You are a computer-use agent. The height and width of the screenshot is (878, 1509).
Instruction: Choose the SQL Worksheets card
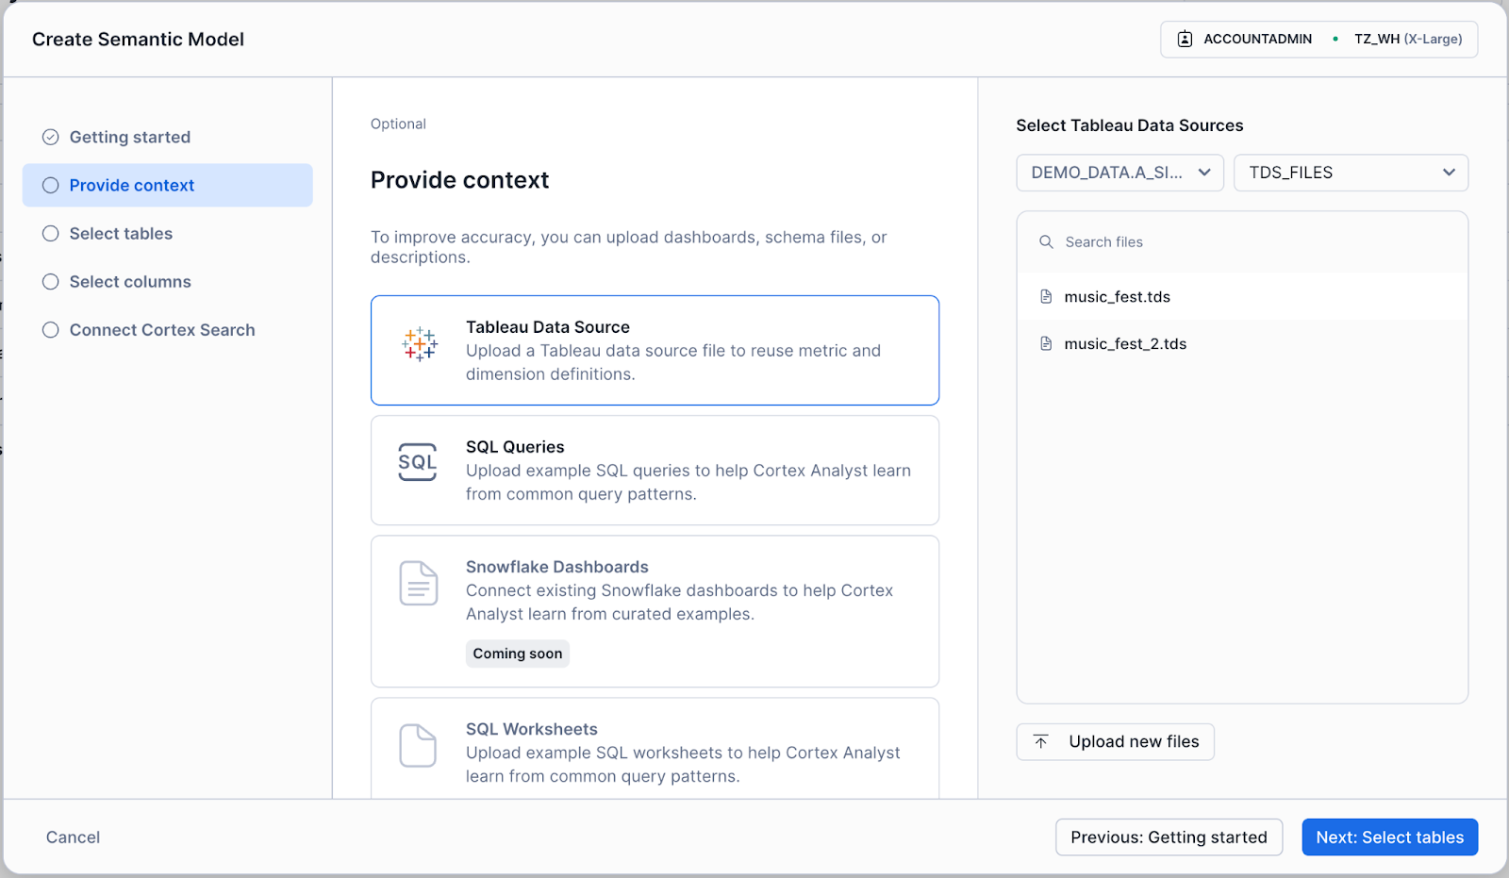[x=655, y=749]
